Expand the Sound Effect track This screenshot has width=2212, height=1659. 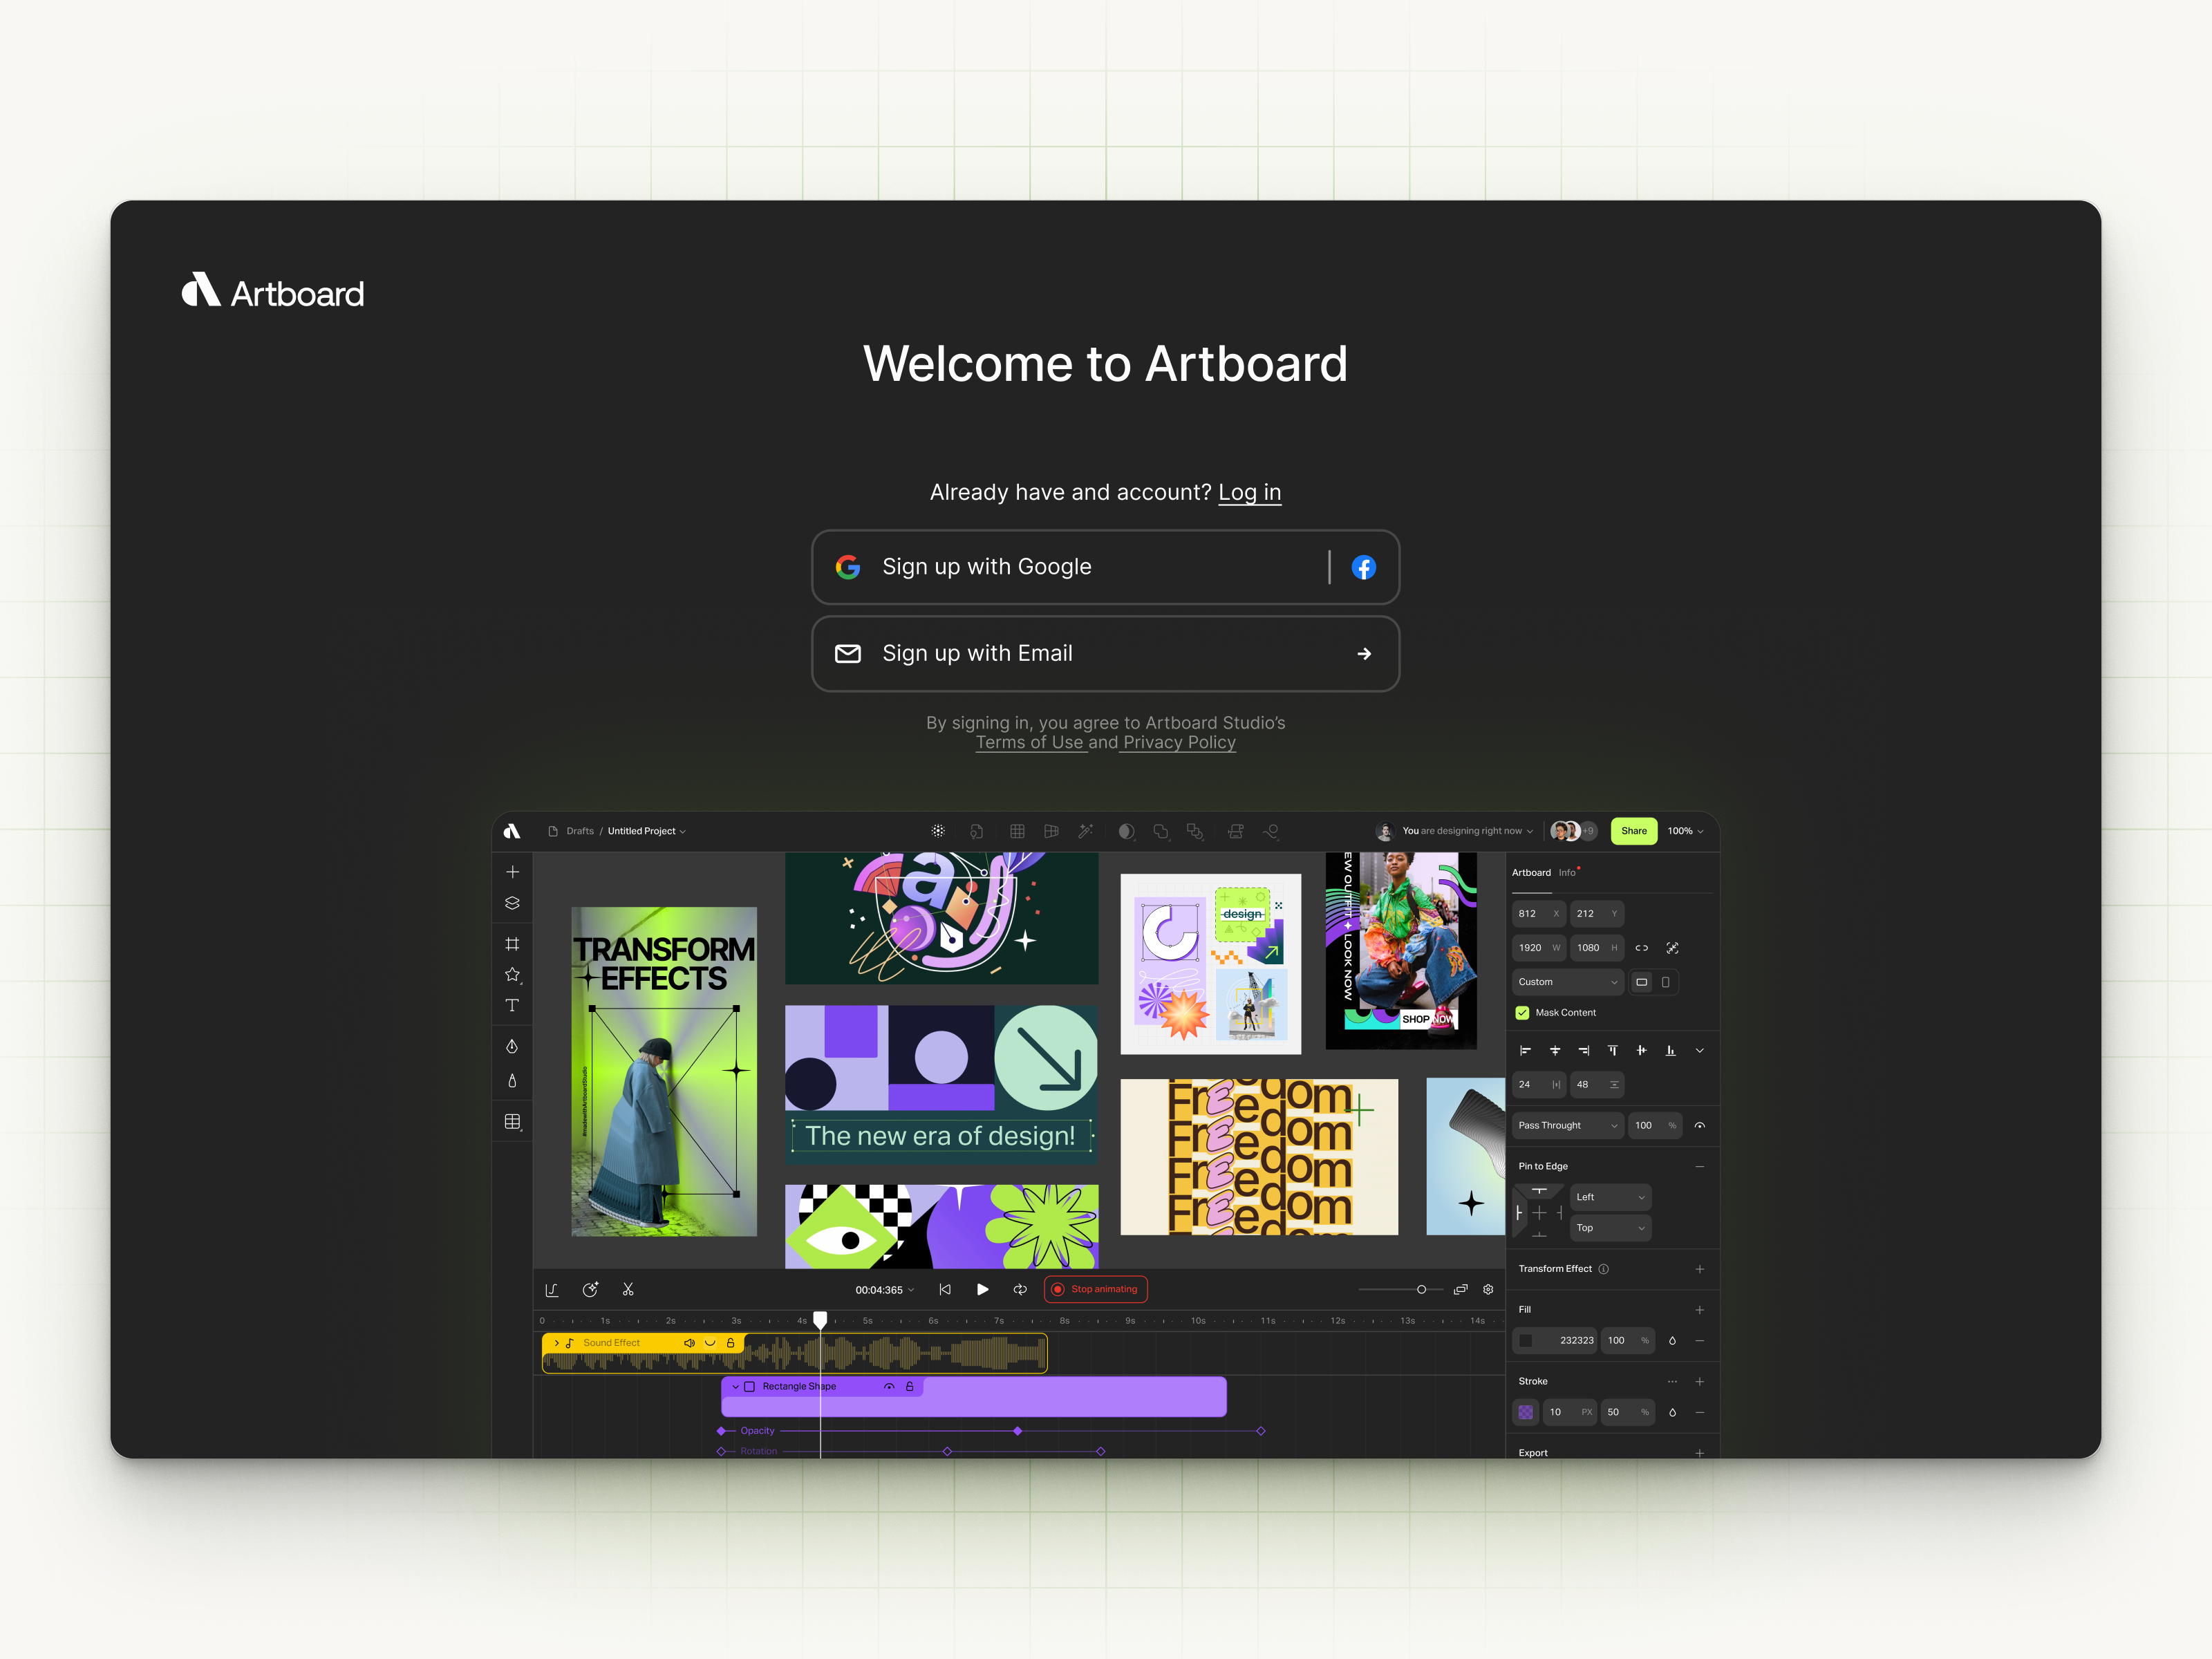pyautogui.click(x=556, y=1343)
